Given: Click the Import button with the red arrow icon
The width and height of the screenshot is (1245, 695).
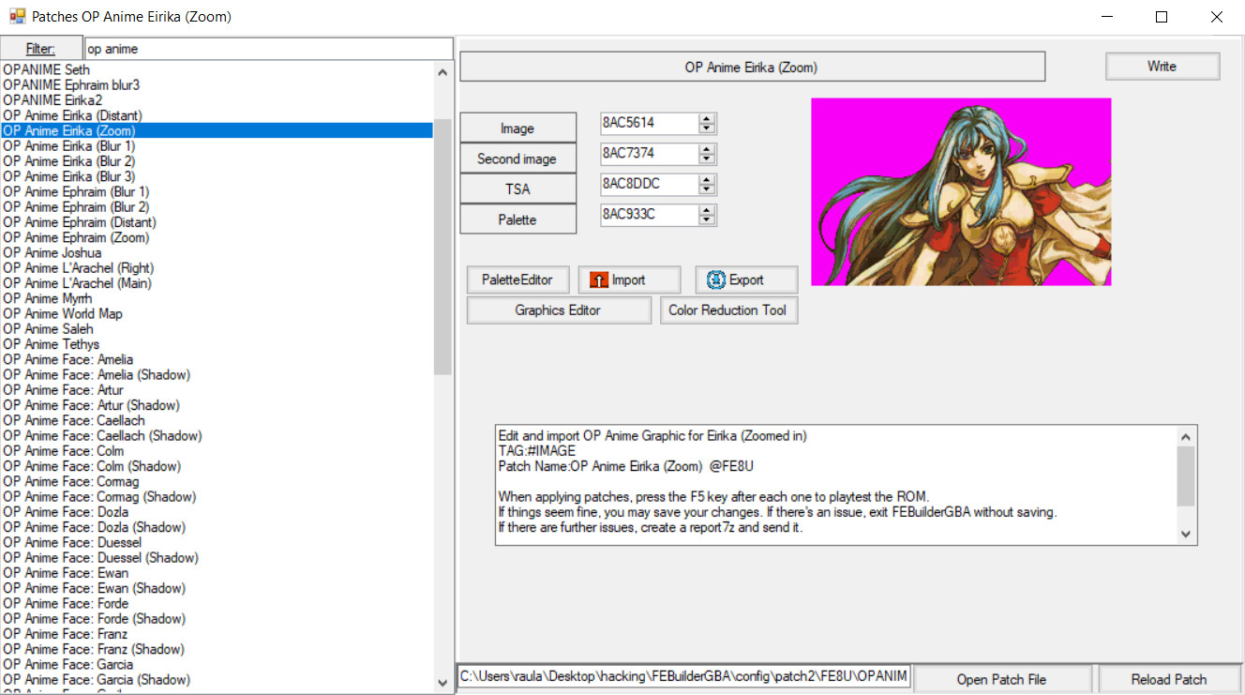Looking at the screenshot, I should click(629, 280).
